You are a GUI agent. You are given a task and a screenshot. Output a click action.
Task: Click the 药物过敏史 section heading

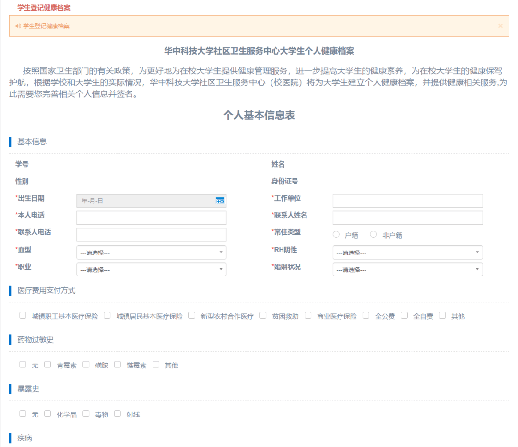35,340
